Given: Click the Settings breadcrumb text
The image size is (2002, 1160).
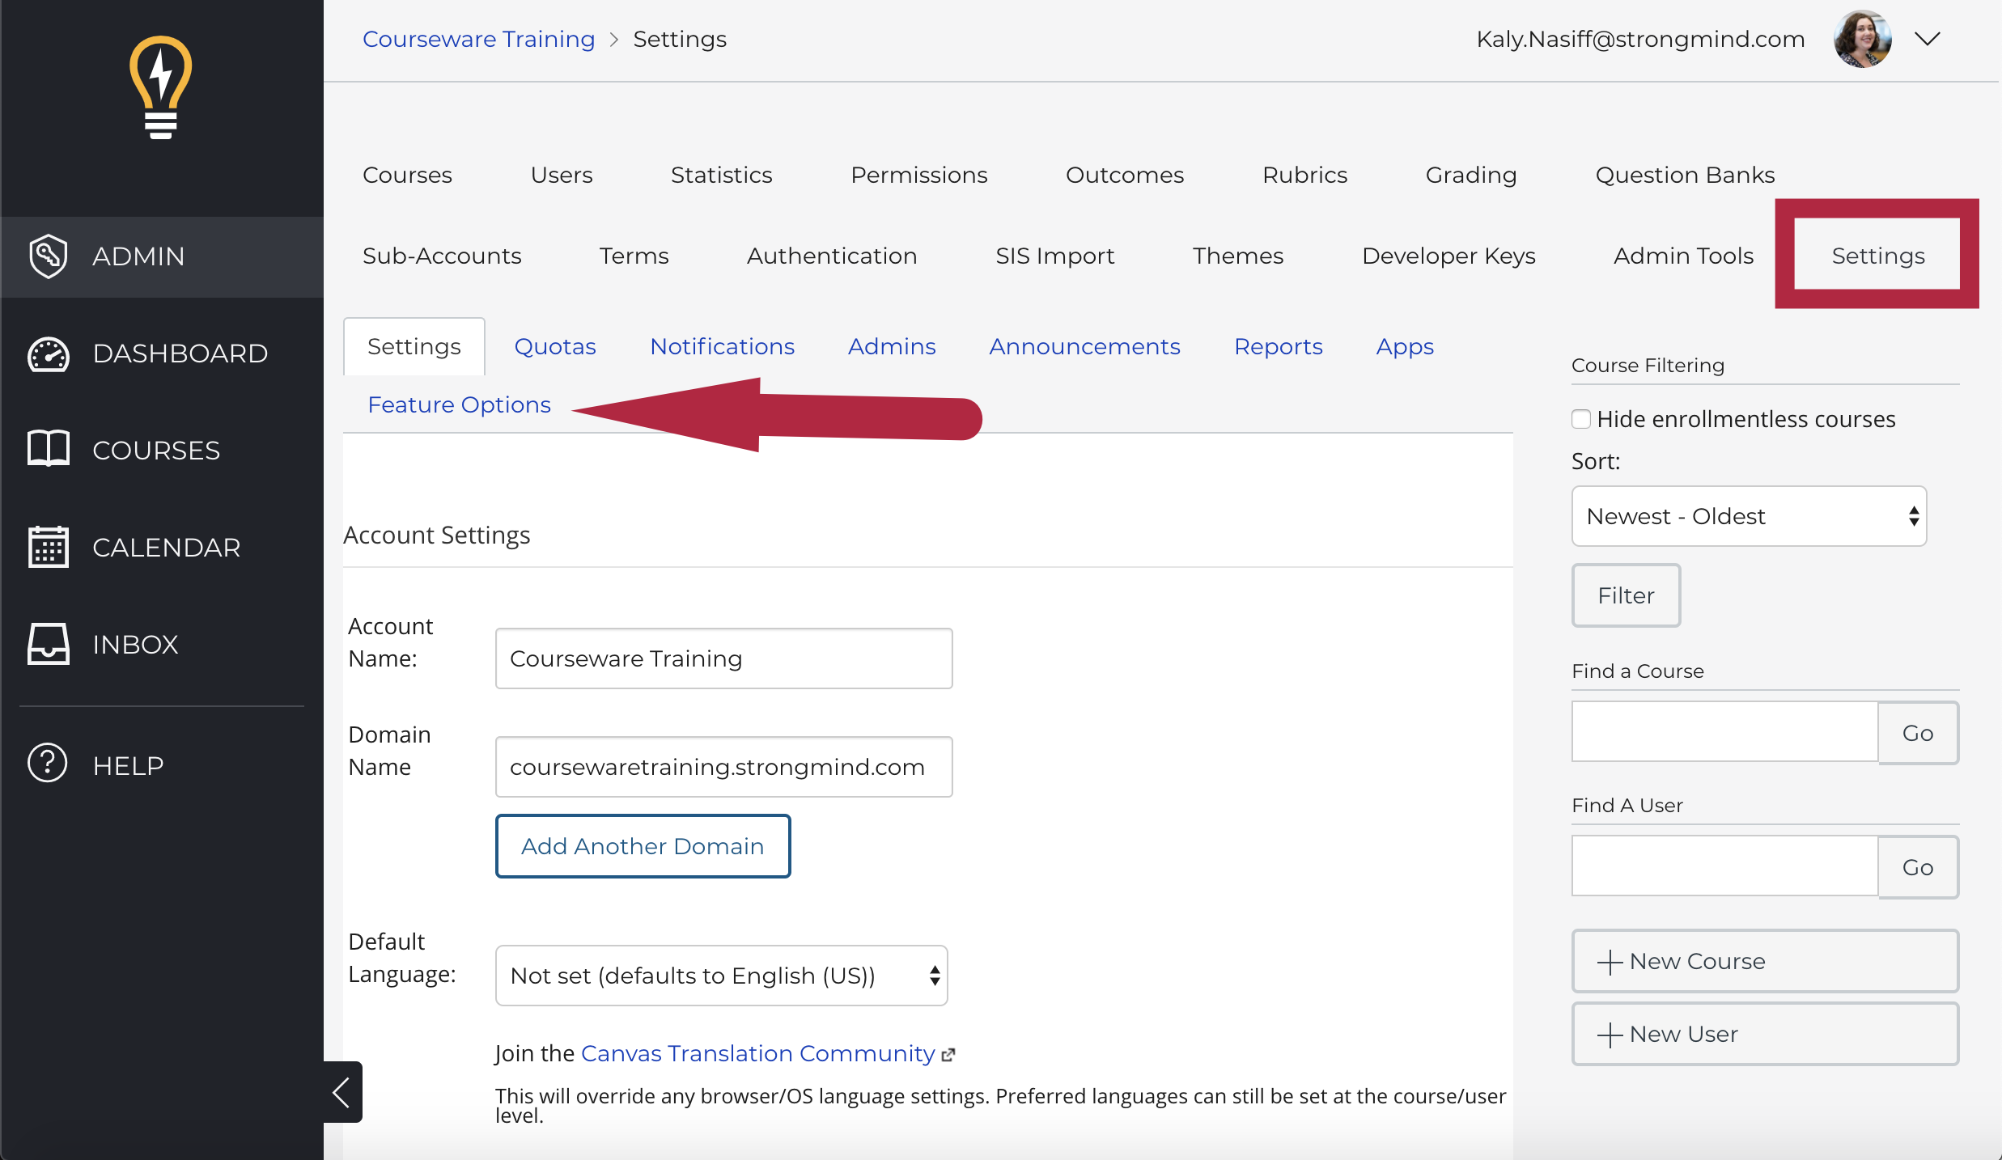Looking at the screenshot, I should [x=680, y=39].
